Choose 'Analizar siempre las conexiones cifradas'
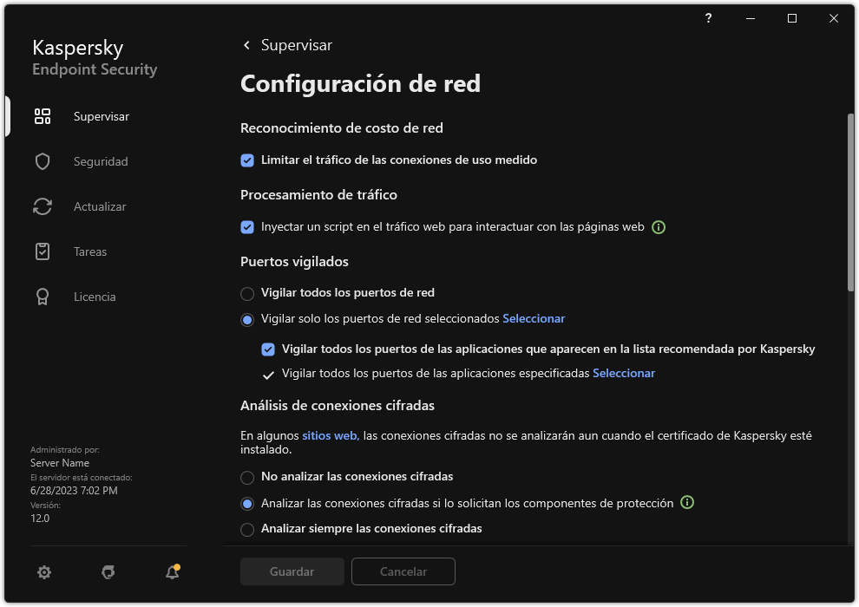 246,529
